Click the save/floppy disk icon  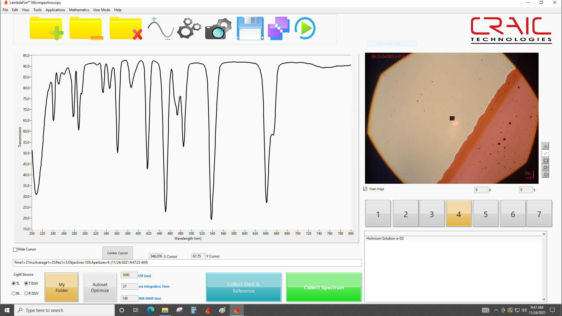250,28
